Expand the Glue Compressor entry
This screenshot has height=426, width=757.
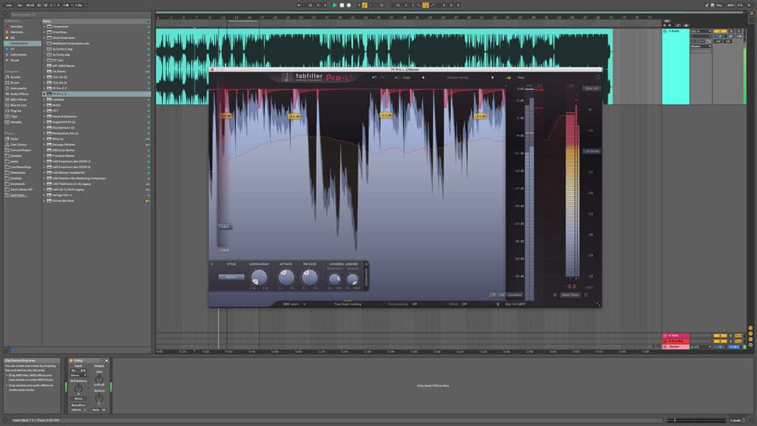click(44, 38)
